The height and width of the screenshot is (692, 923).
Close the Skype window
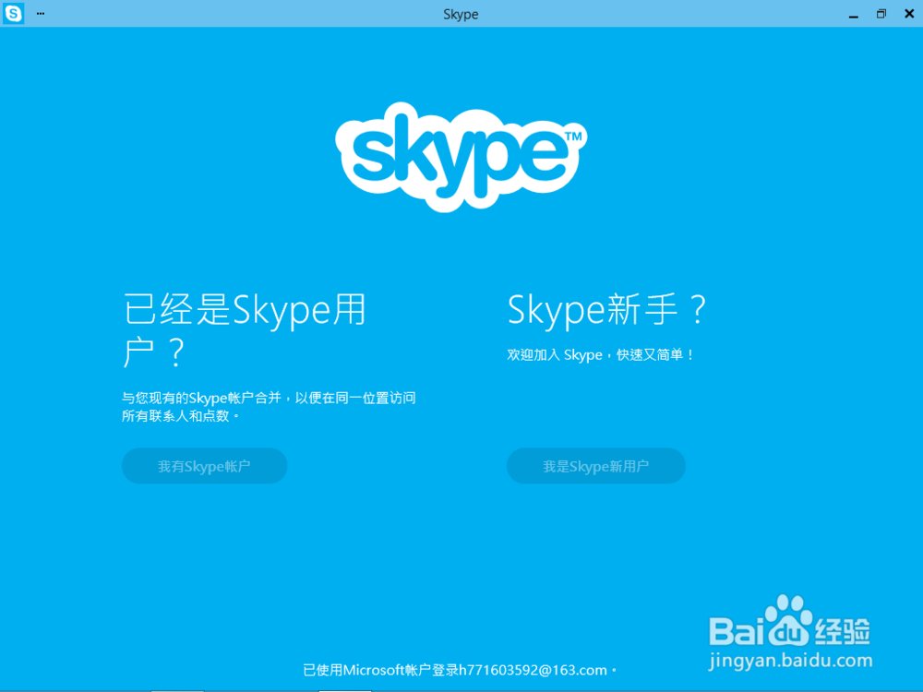tap(909, 14)
